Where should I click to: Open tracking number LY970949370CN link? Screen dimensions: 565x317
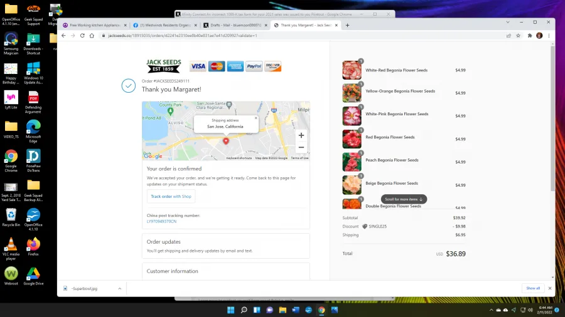[x=161, y=221]
